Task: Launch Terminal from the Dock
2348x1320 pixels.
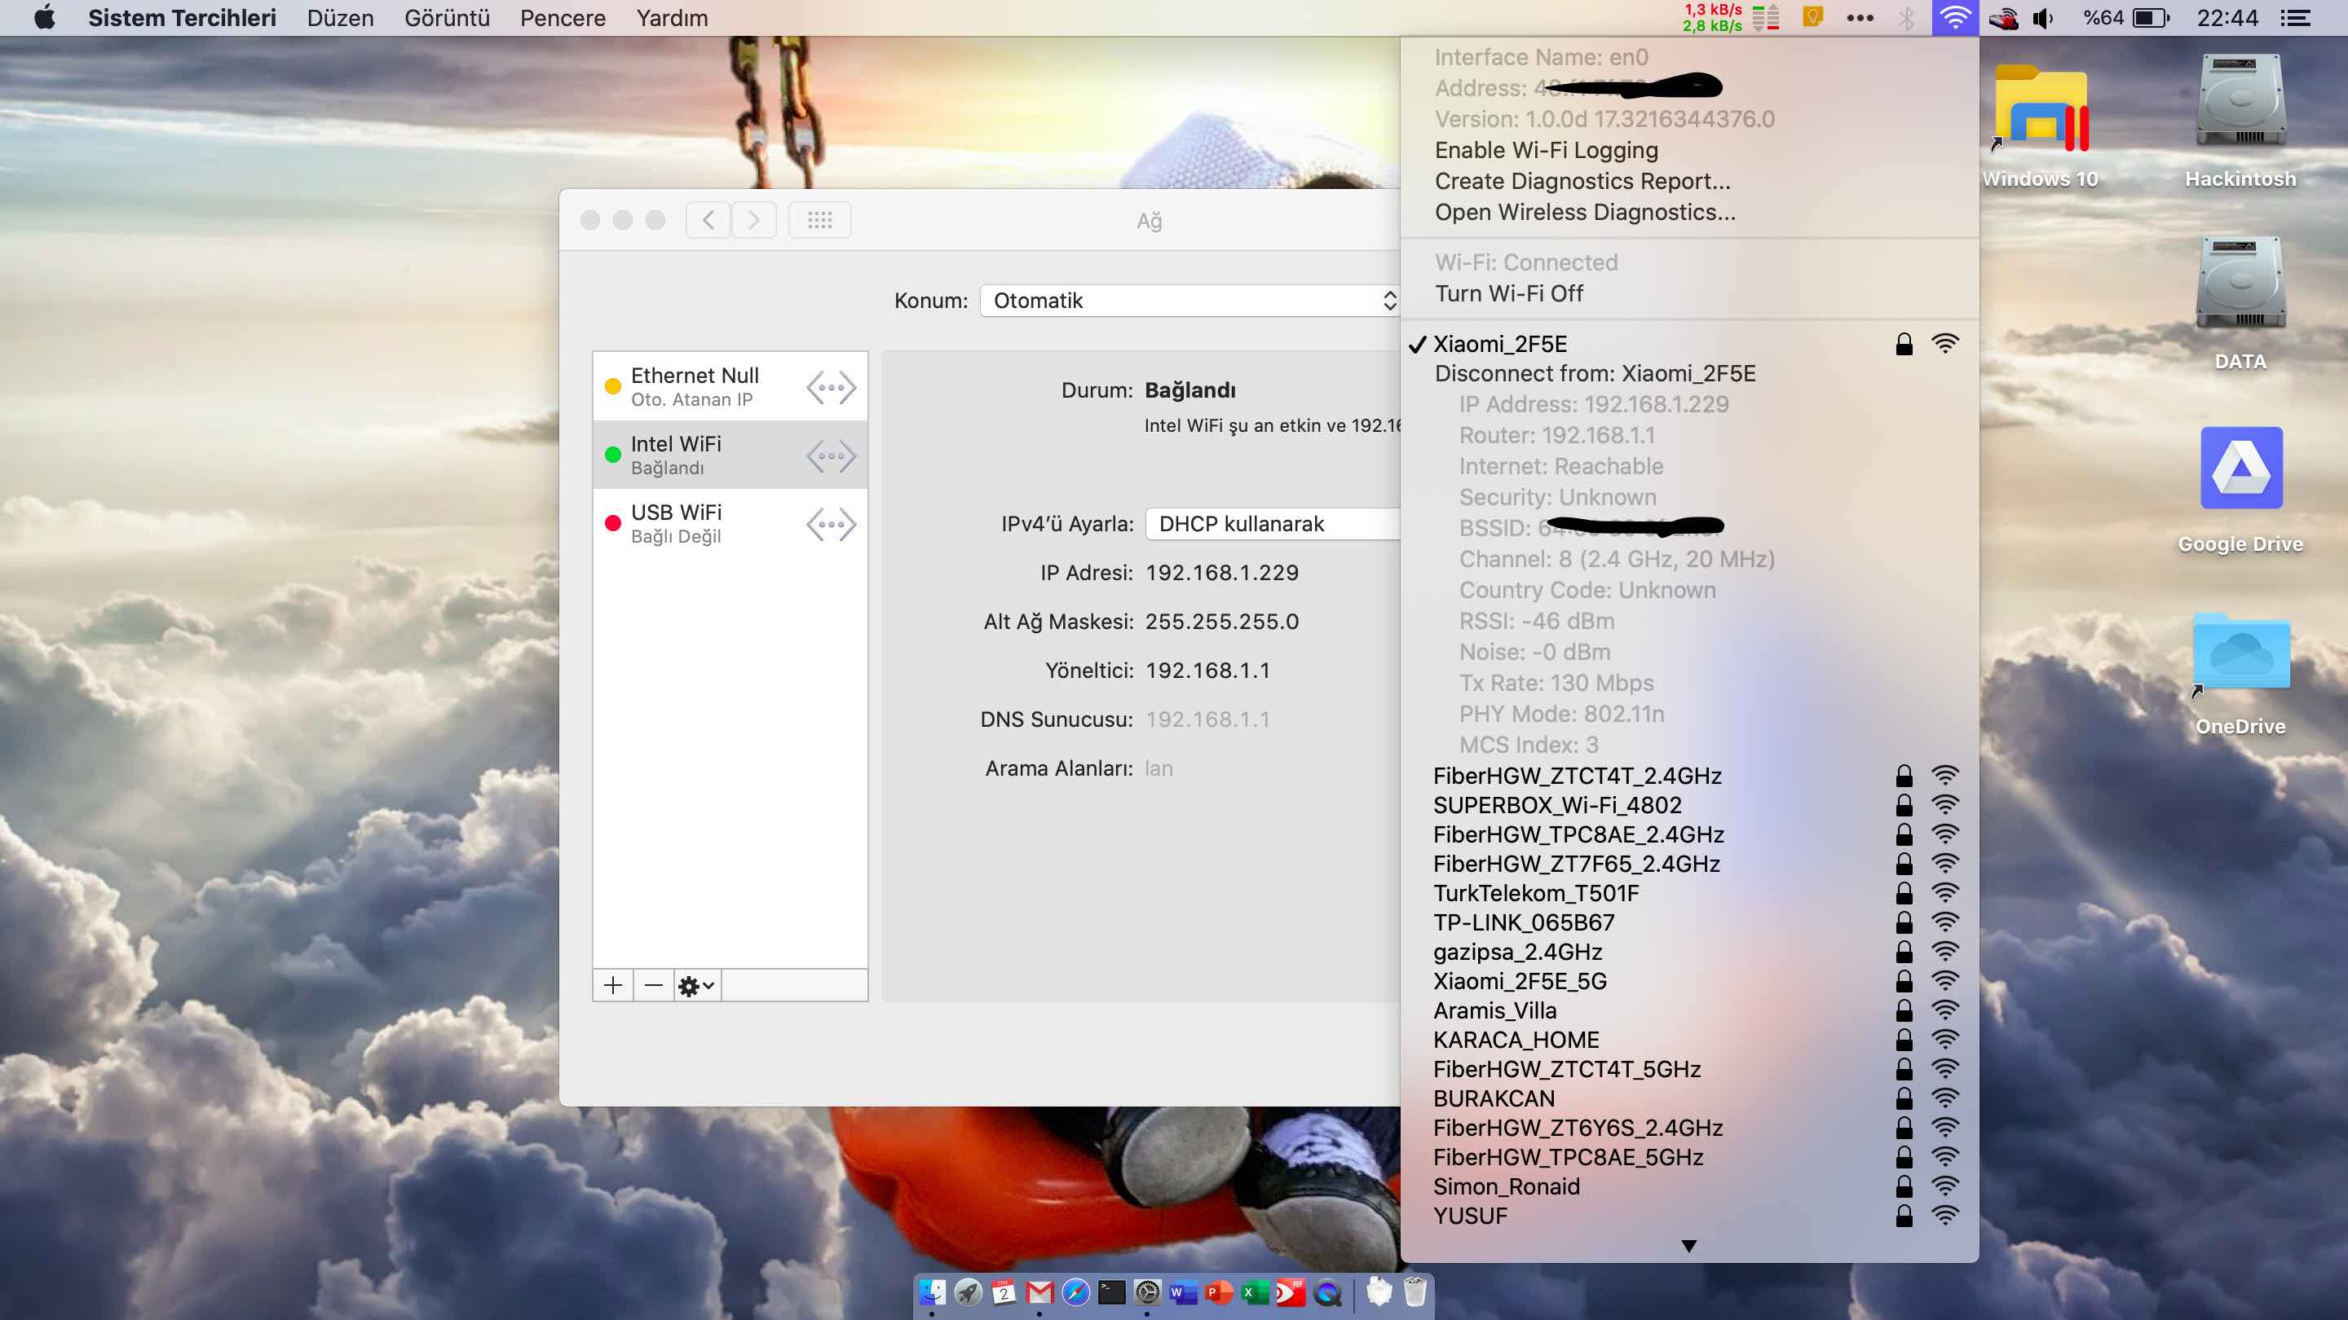Action: tap(1111, 1292)
